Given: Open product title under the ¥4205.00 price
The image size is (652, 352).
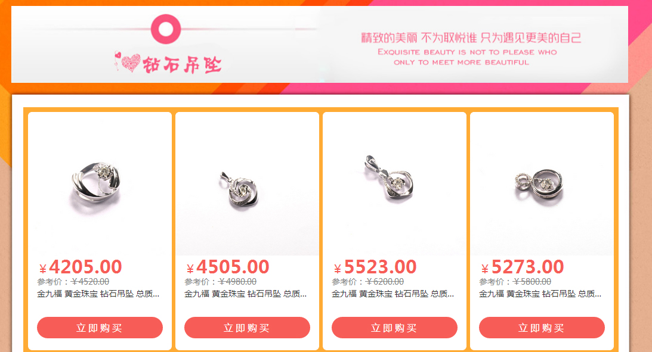Looking at the screenshot, I should tap(98, 294).
